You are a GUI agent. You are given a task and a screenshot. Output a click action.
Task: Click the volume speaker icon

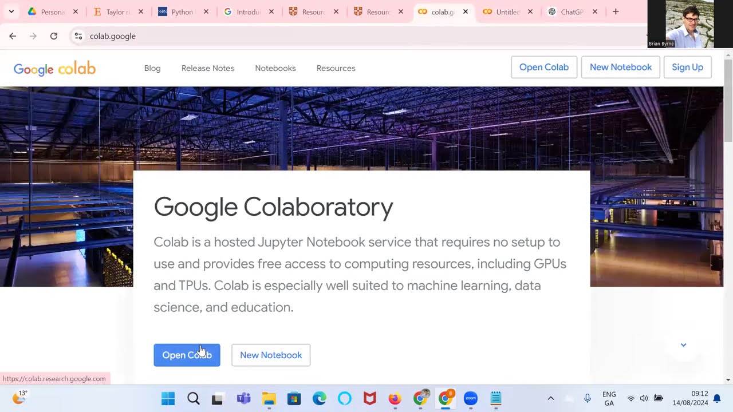(644, 398)
